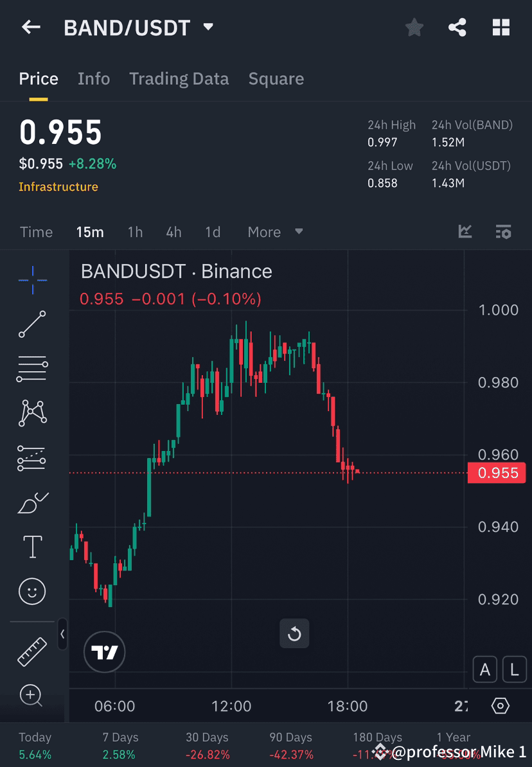Open chart display settings via gear icon

click(x=501, y=705)
